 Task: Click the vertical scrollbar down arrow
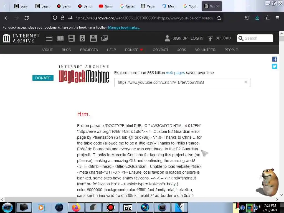click(x=282, y=195)
